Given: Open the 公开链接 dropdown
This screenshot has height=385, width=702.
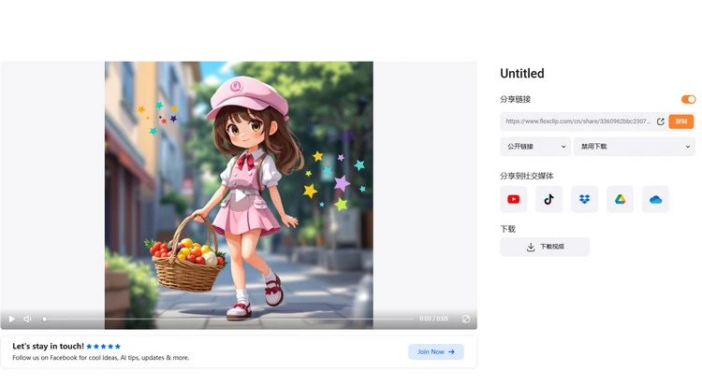Looking at the screenshot, I should pyautogui.click(x=535, y=146).
